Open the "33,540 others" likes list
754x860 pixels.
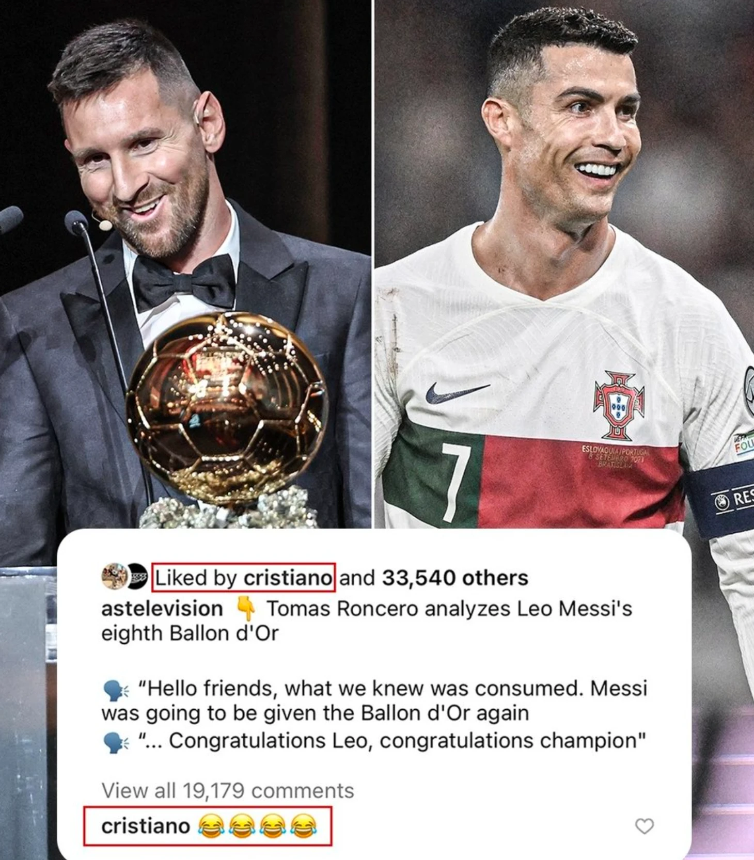[x=455, y=578]
